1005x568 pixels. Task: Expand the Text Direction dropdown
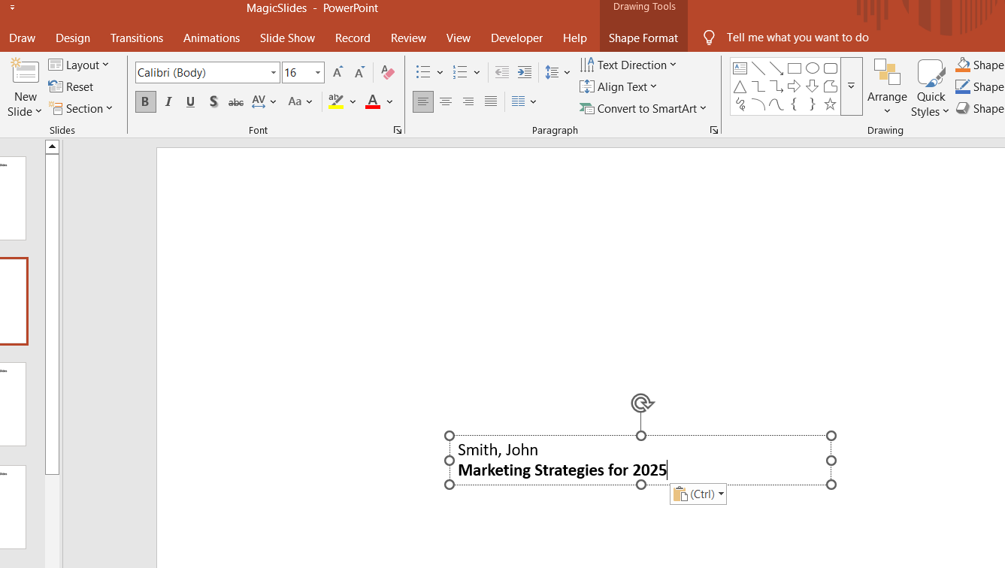[628, 65]
